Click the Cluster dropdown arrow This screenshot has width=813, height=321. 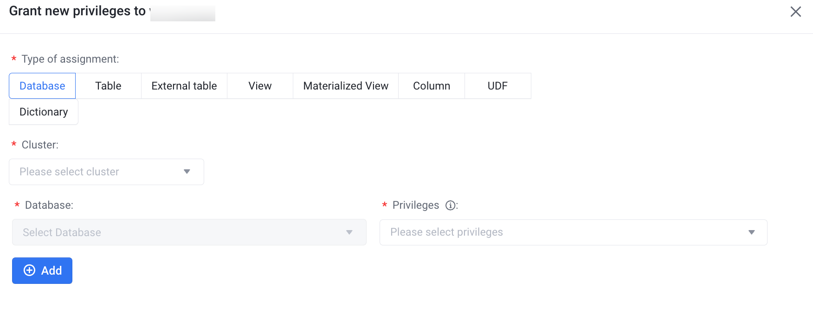tap(187, 172)
